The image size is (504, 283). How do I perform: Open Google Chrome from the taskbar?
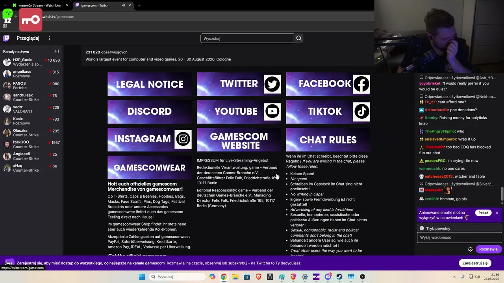point(224,277)
